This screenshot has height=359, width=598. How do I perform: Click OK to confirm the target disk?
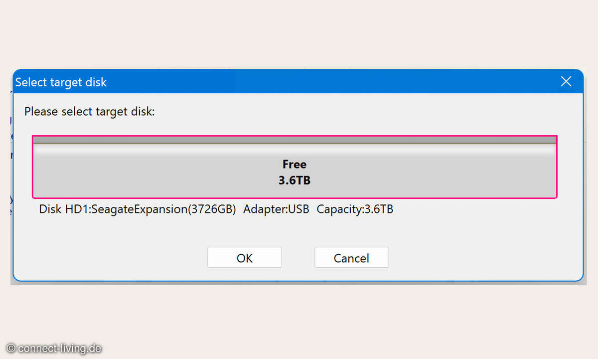tap(244, 258)
